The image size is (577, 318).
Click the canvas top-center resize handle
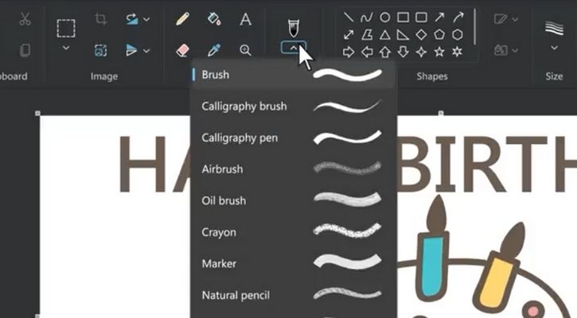pos(441,113)
